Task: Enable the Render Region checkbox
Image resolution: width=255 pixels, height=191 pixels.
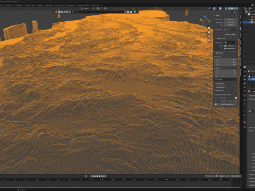Action: point(225,34)
